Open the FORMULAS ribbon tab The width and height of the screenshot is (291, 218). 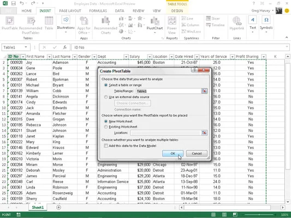point(98,11)
